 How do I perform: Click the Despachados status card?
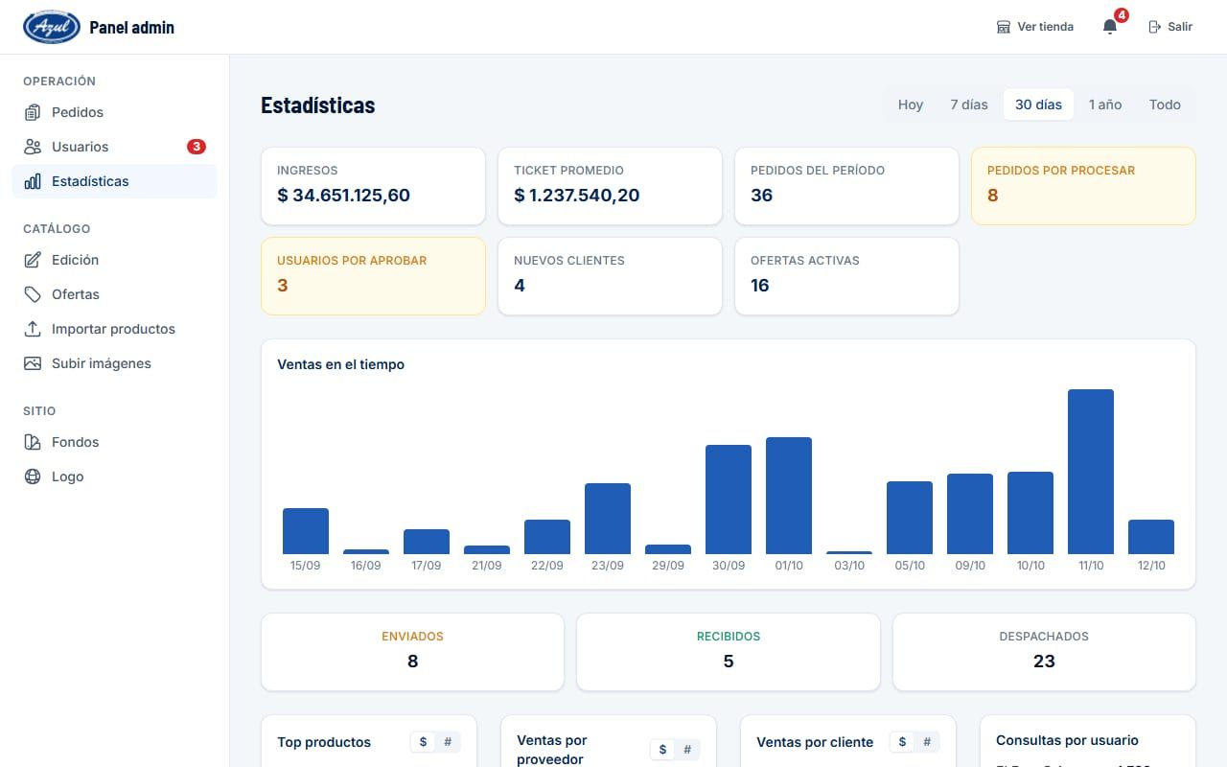(x=1044, y=652)
